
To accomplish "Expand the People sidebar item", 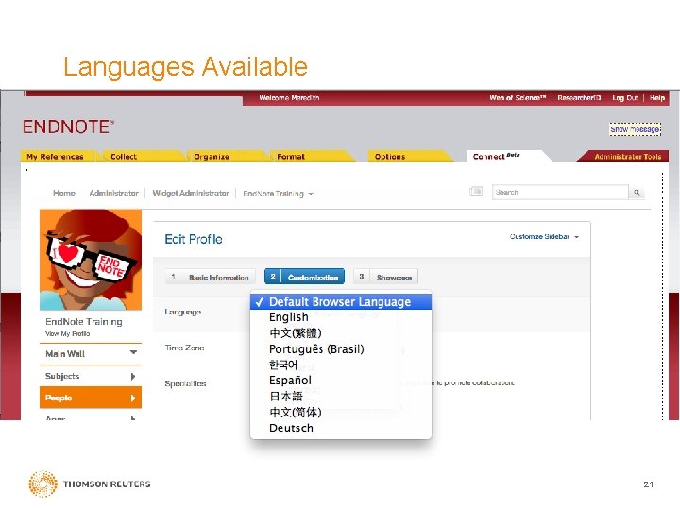I will 91,398.
